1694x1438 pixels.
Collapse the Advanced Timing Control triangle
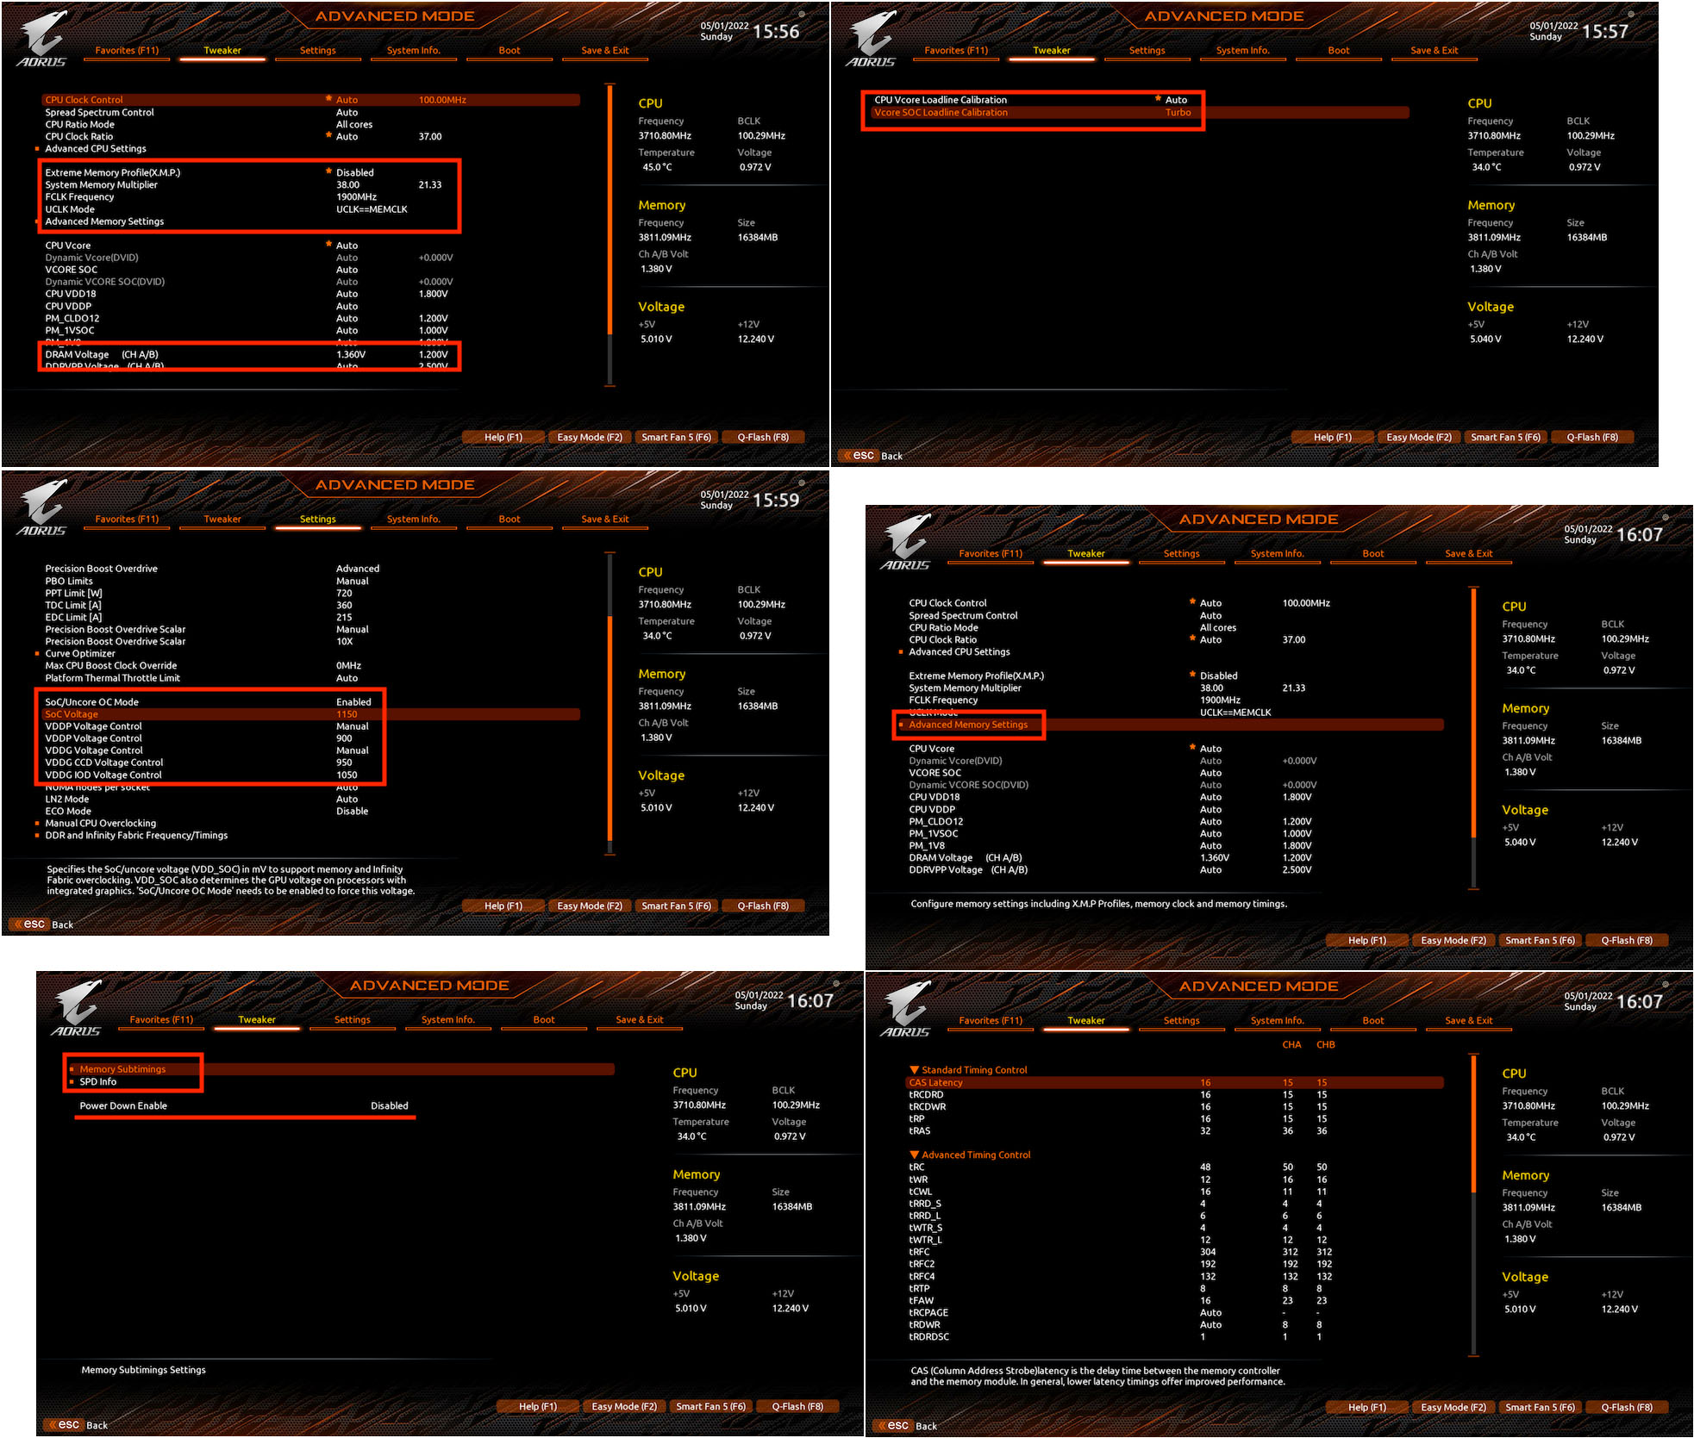click(x=915, y=1155)
